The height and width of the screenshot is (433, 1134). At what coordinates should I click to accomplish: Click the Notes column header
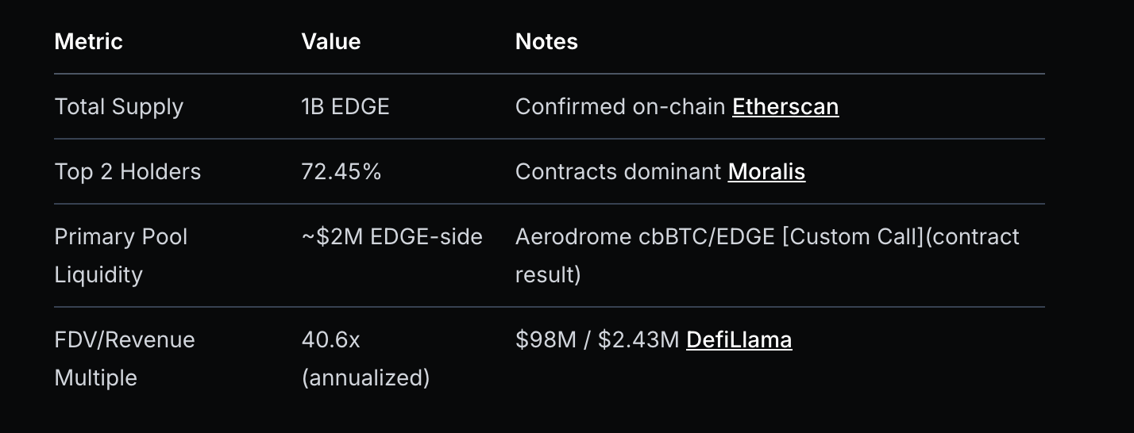(x=546, y=41)
